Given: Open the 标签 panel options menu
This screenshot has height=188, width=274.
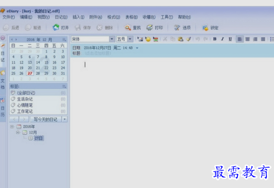Looking at the screenshot, I should point(64,86).
